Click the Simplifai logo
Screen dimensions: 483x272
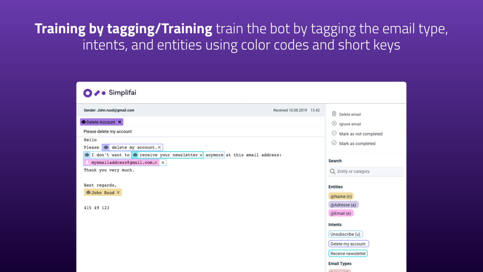tap(110, 93)
